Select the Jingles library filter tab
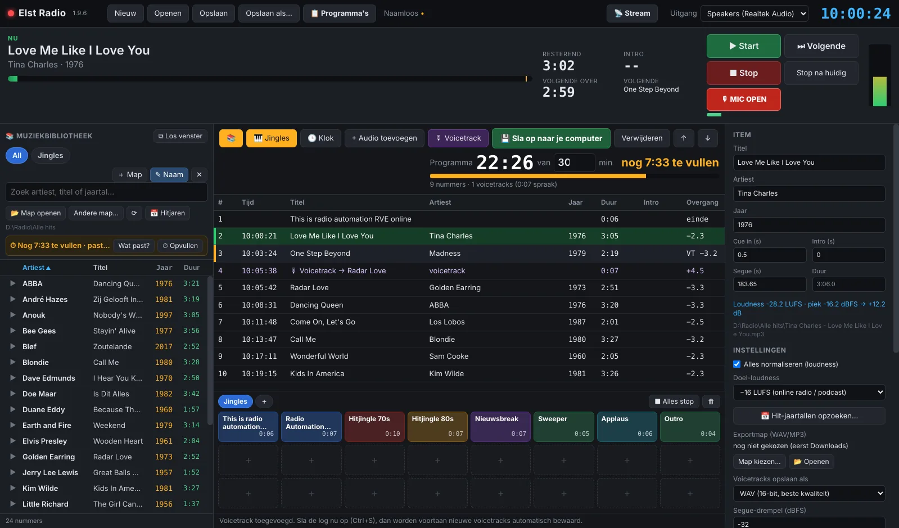This screenshot has width=899, height=528. [51, 156]
